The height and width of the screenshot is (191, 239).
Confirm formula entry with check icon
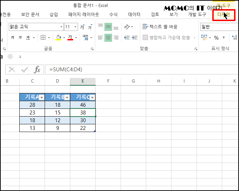25,70
